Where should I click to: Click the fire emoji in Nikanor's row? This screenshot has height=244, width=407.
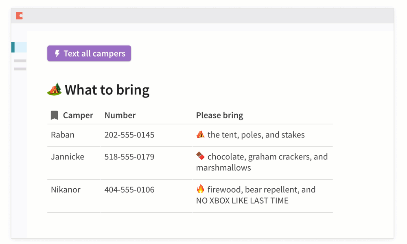click(x=201, y=189)
